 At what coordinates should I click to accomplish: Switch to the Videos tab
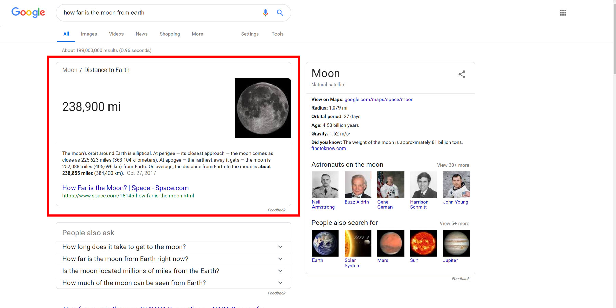point(116,34)
